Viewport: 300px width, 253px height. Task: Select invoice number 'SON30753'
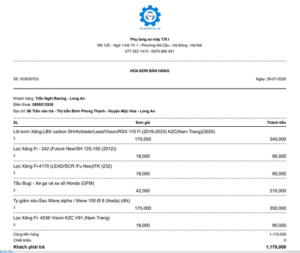pos(29,79)
